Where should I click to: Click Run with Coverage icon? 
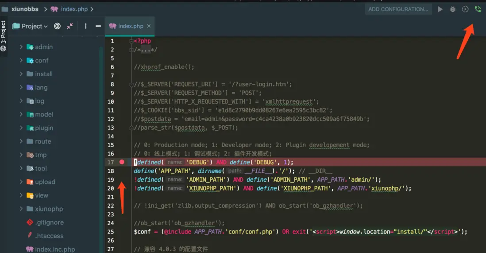(x=465, y=9)
